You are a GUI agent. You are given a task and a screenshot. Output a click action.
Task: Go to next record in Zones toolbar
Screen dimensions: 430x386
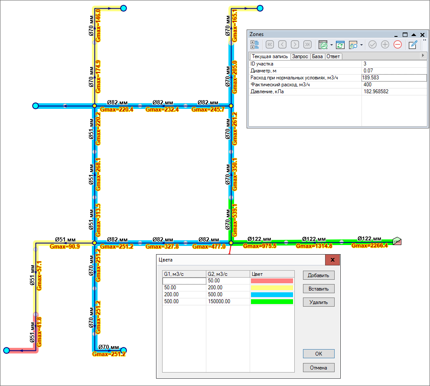pos(295,44)
